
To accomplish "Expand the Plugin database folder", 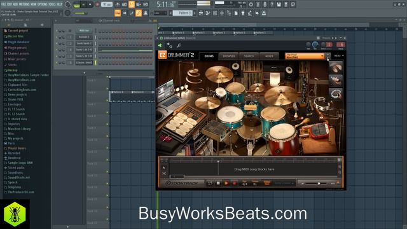I will [x=18, y=42].
